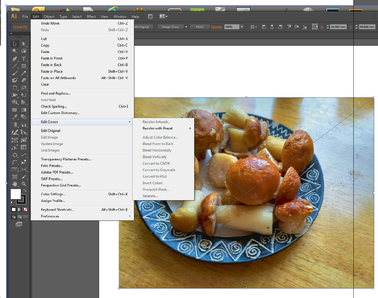Select the Zoom magnifier tool
The height and width of the screenshot is (298, 378).
click(x=24, y=184)
